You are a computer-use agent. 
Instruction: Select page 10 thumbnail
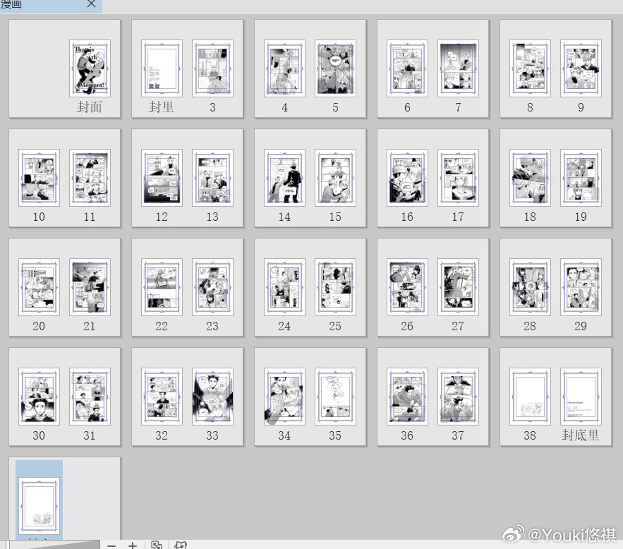coord(39,178)
